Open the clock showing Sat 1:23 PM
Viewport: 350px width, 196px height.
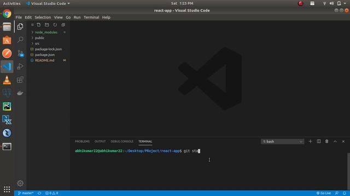tap(182, 3)
